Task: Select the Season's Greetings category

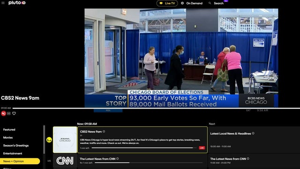Action: pyautogui.click(x=16, y=146)
